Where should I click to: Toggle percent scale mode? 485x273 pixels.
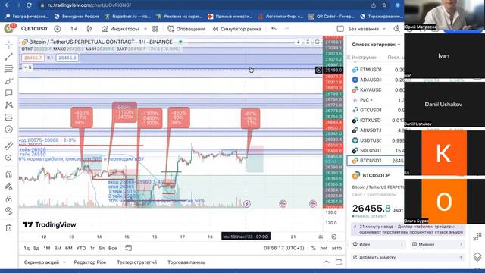[314, 248]
